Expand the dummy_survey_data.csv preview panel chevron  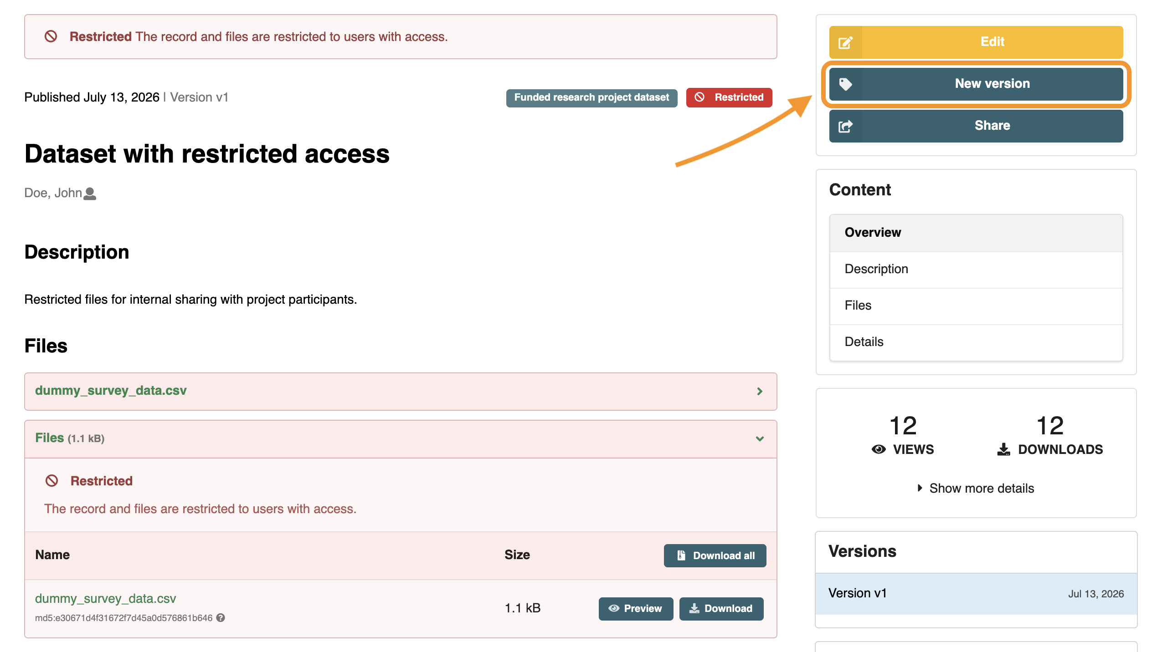[x=760, y=392]
